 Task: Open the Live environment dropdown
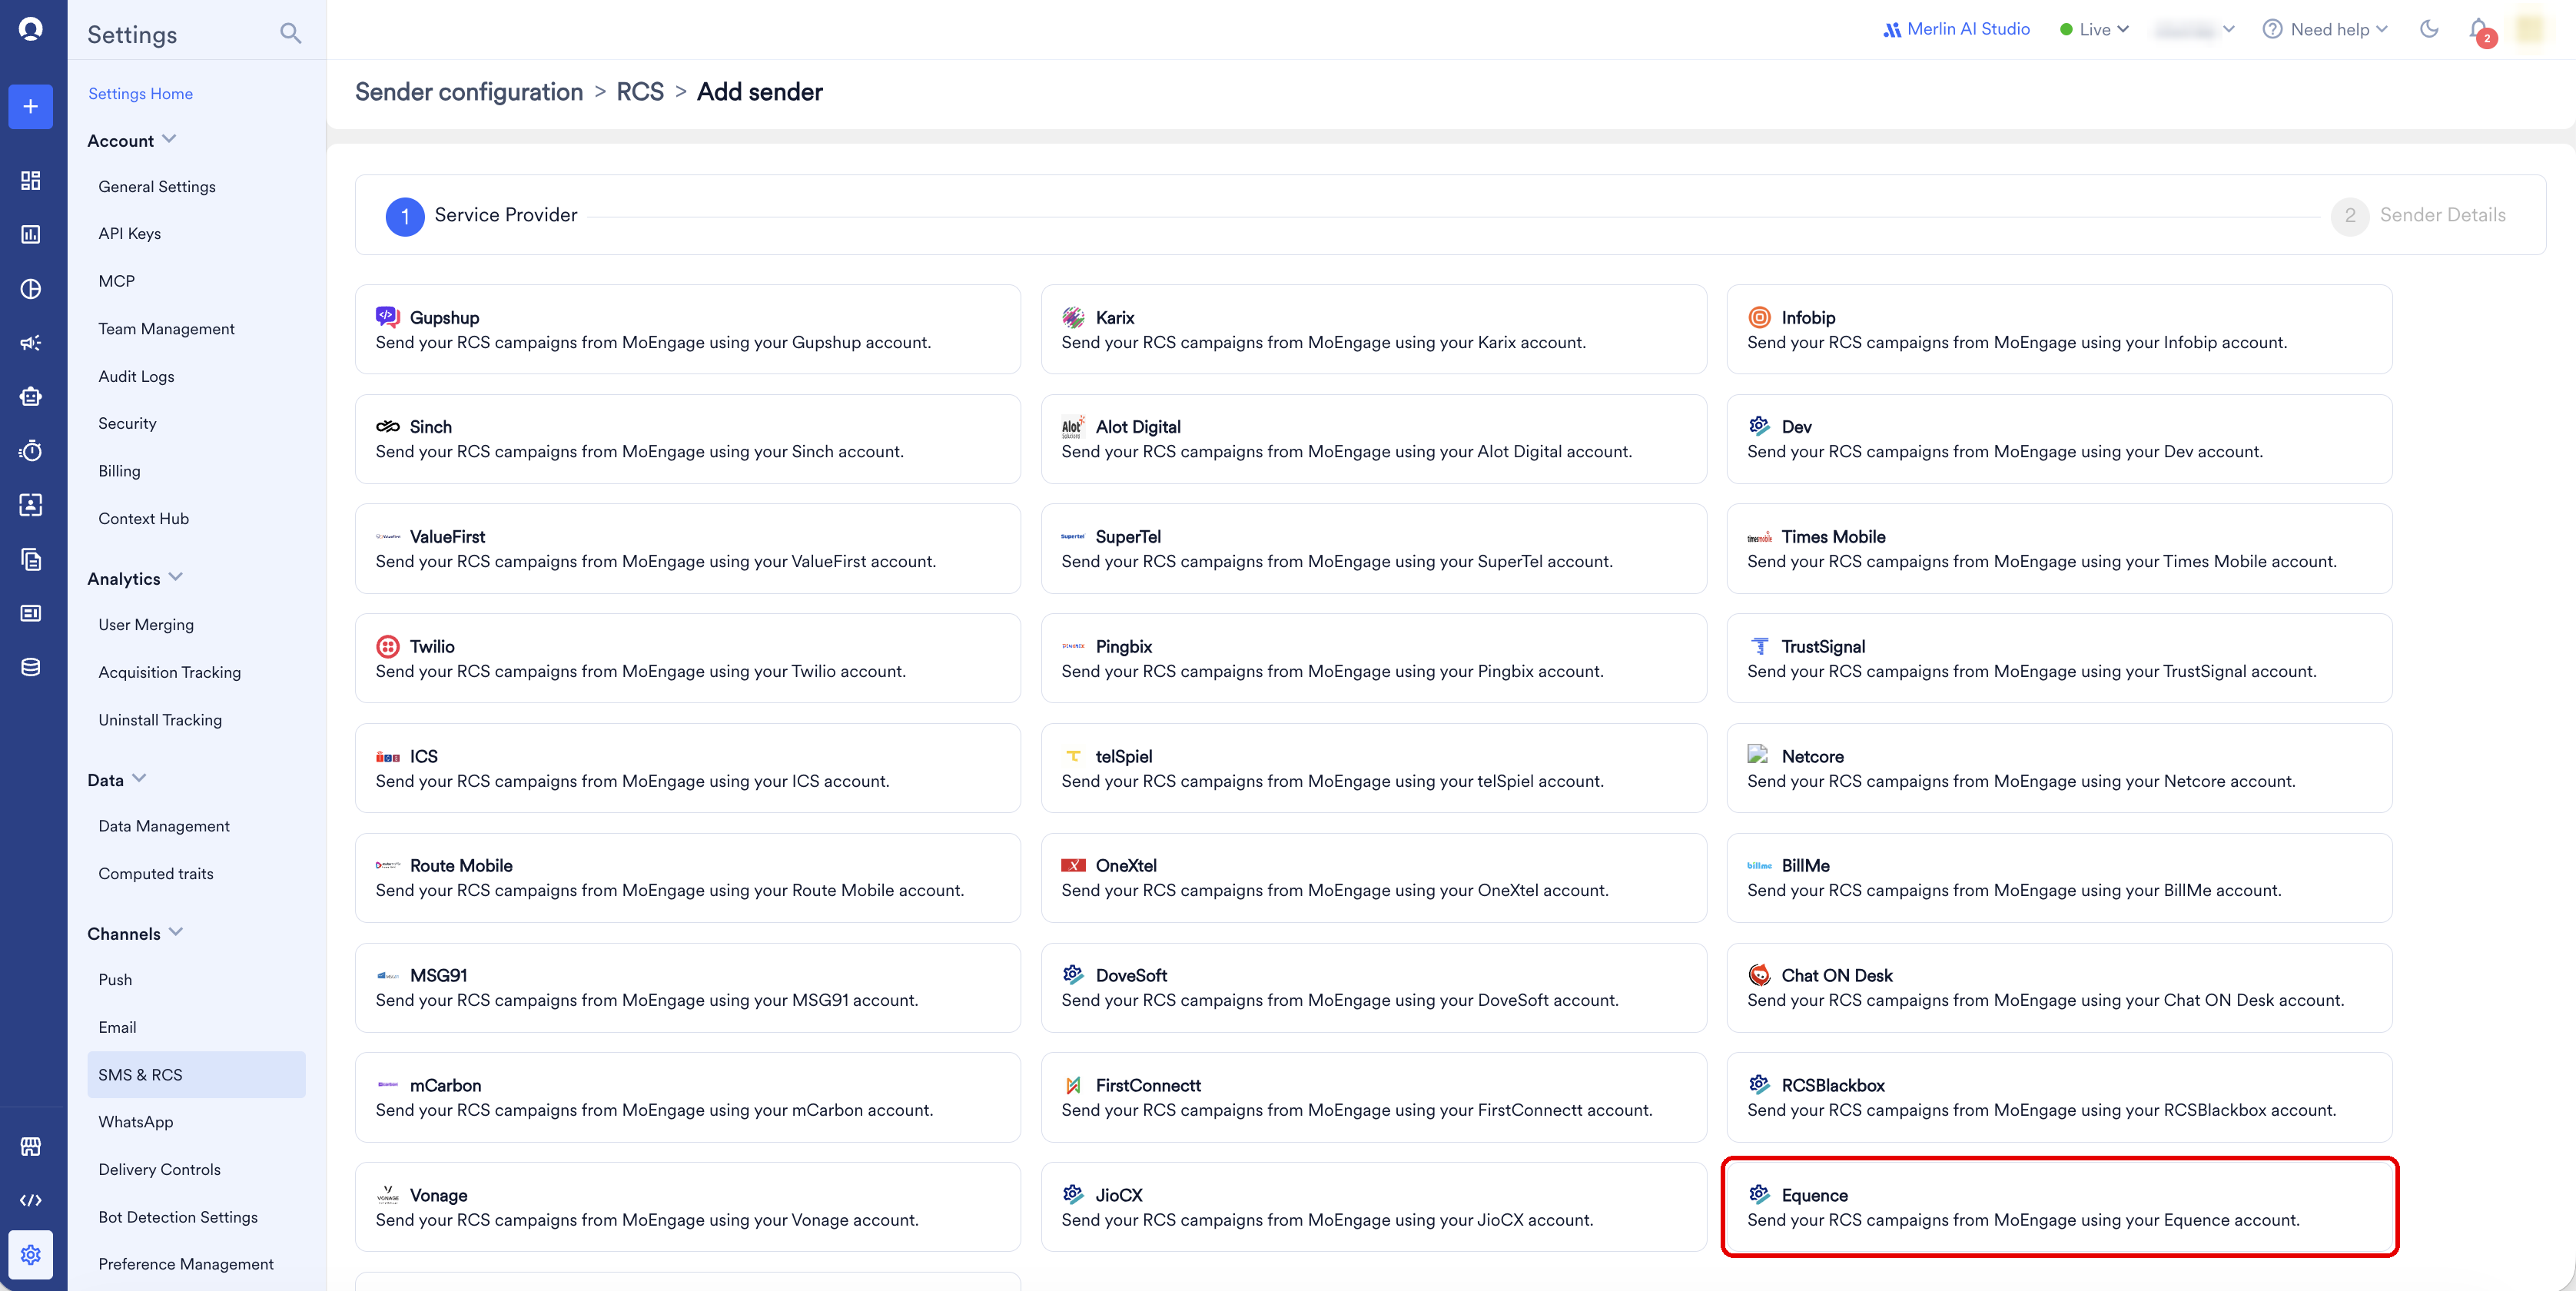pyautogui.click(x=2094, y=29)
